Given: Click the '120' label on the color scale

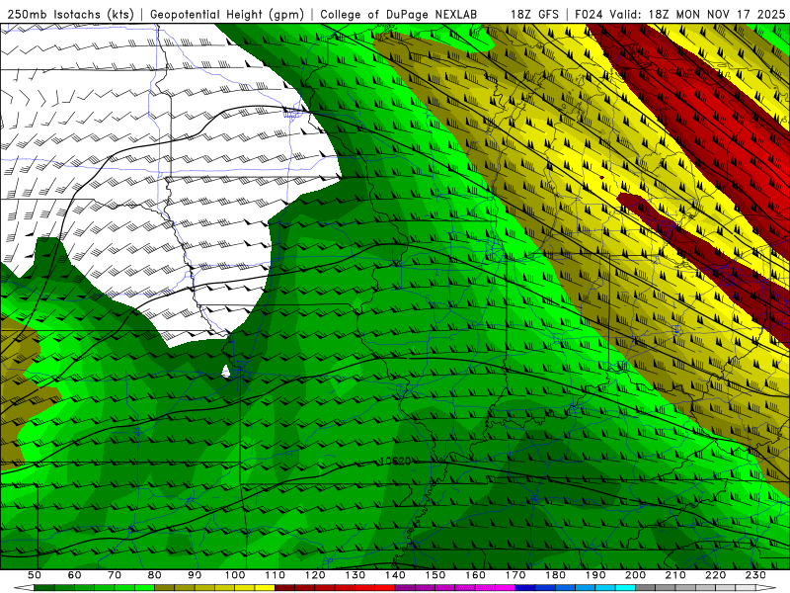Looking at the screenshot, I should [x=315, y=575].
